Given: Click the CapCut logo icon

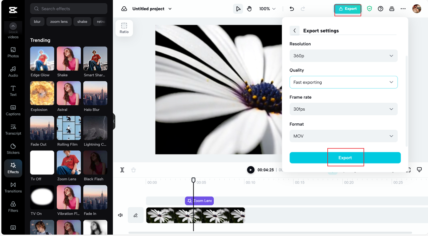Looking at the screenshot, I should point(13,10).
